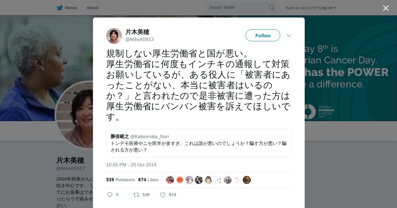This screenshot has width=397, height=208.
Task: View the 674 Likes list
Action: [x=148, y=180]
